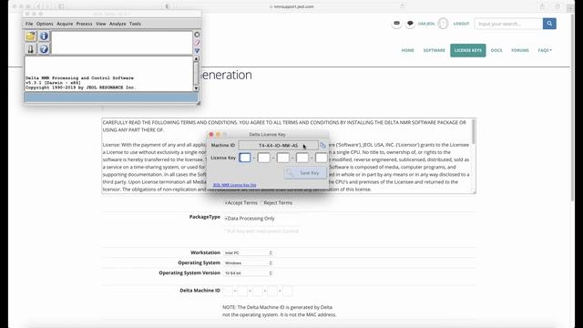
Task: Click Safari address bar
Action: pos(291,6)
